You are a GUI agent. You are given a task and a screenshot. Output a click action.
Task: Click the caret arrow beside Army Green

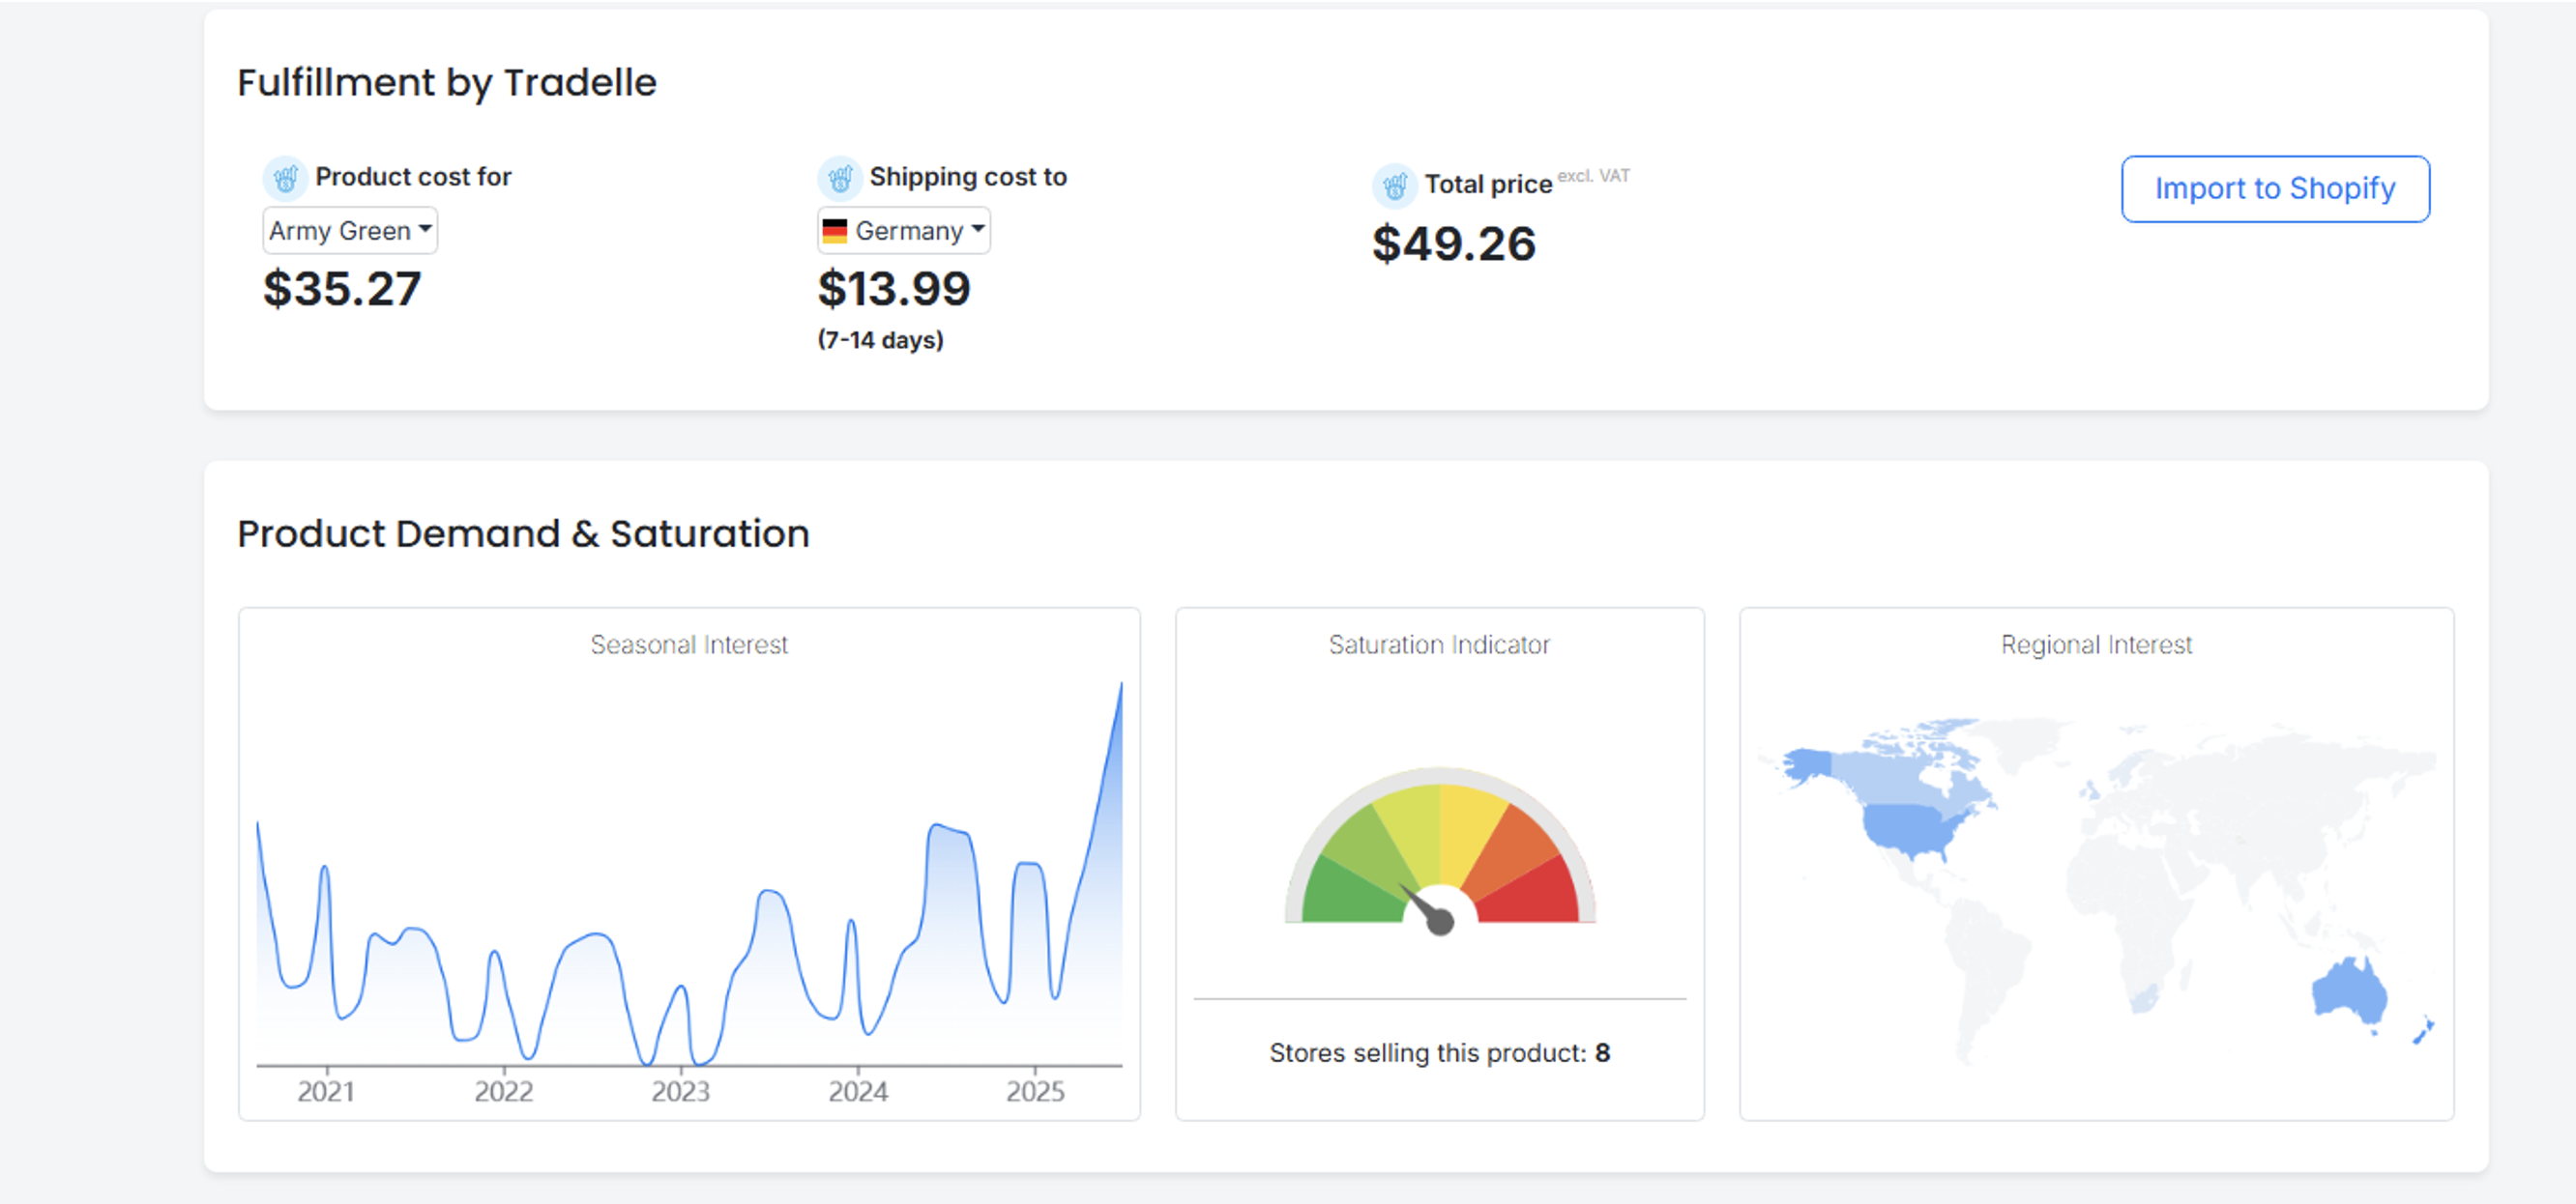click(425, 229)
